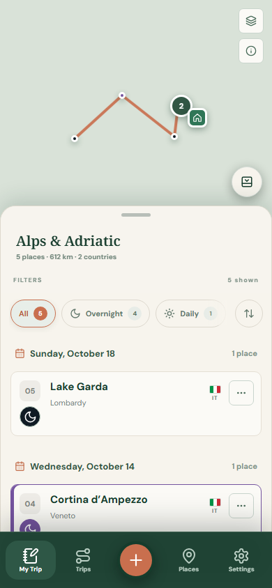Toggle the Overnight filter chip

[x=105, y=314]
